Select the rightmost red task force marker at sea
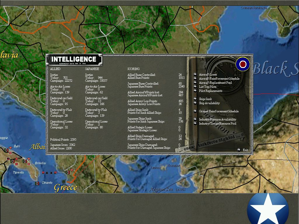299x224 pixels. pyautogui.click(x=55, y=173)
